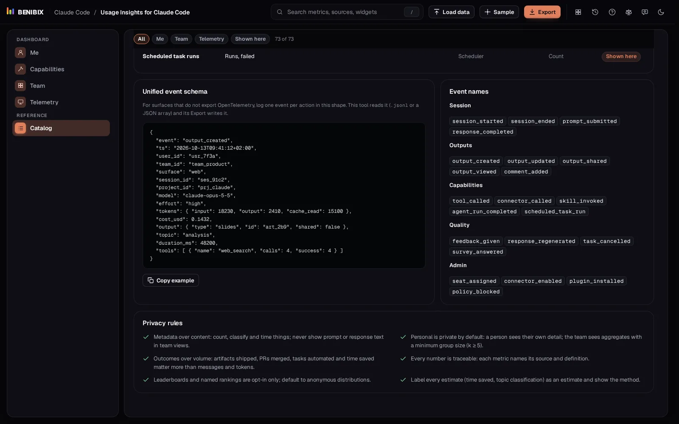Viewport: 679px width, 424px height.
Task: Click the Privacy rules heading
Action: 163,323
